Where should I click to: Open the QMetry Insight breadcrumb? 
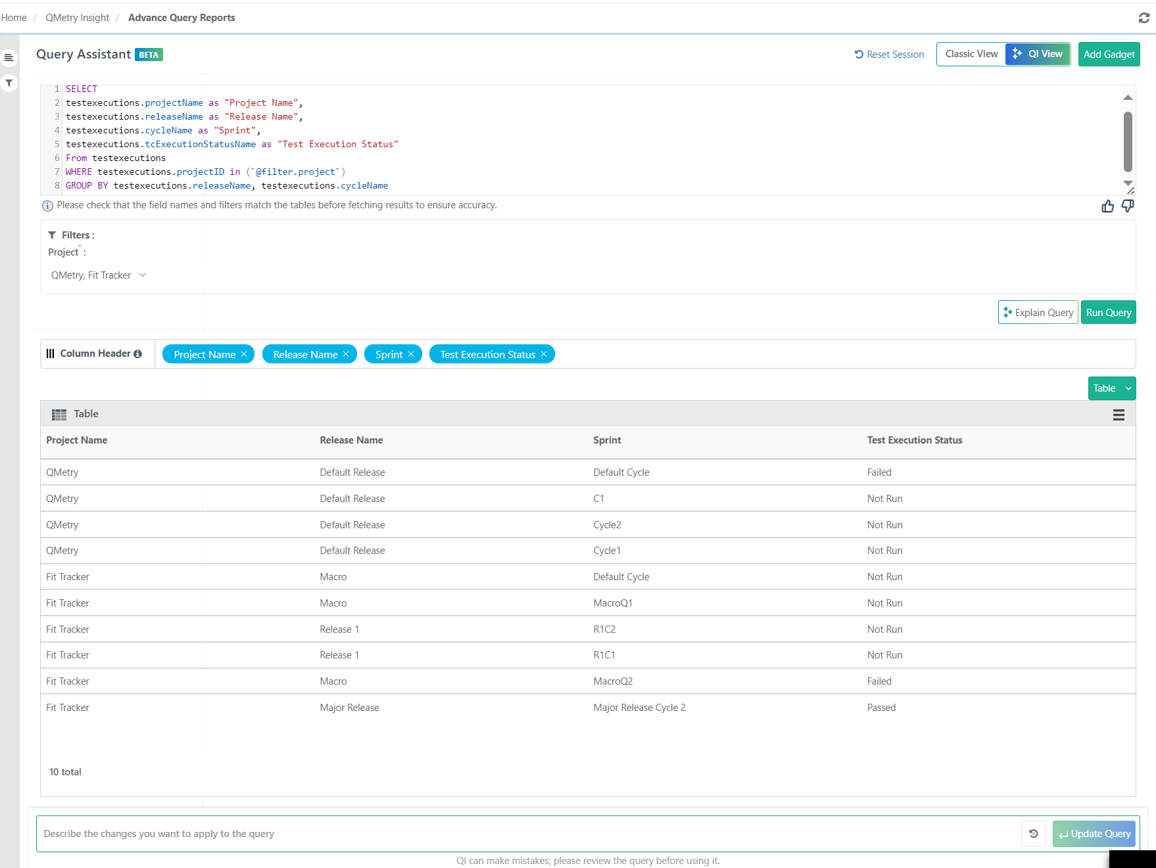pos(76,17)
